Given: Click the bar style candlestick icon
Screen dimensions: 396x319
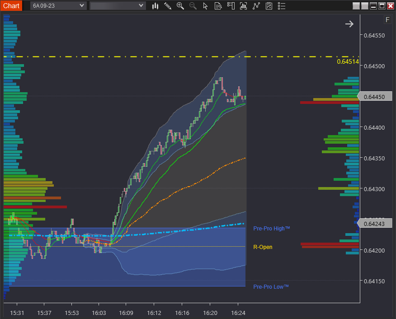Looking at the screenshot, I should click(155, 6).
